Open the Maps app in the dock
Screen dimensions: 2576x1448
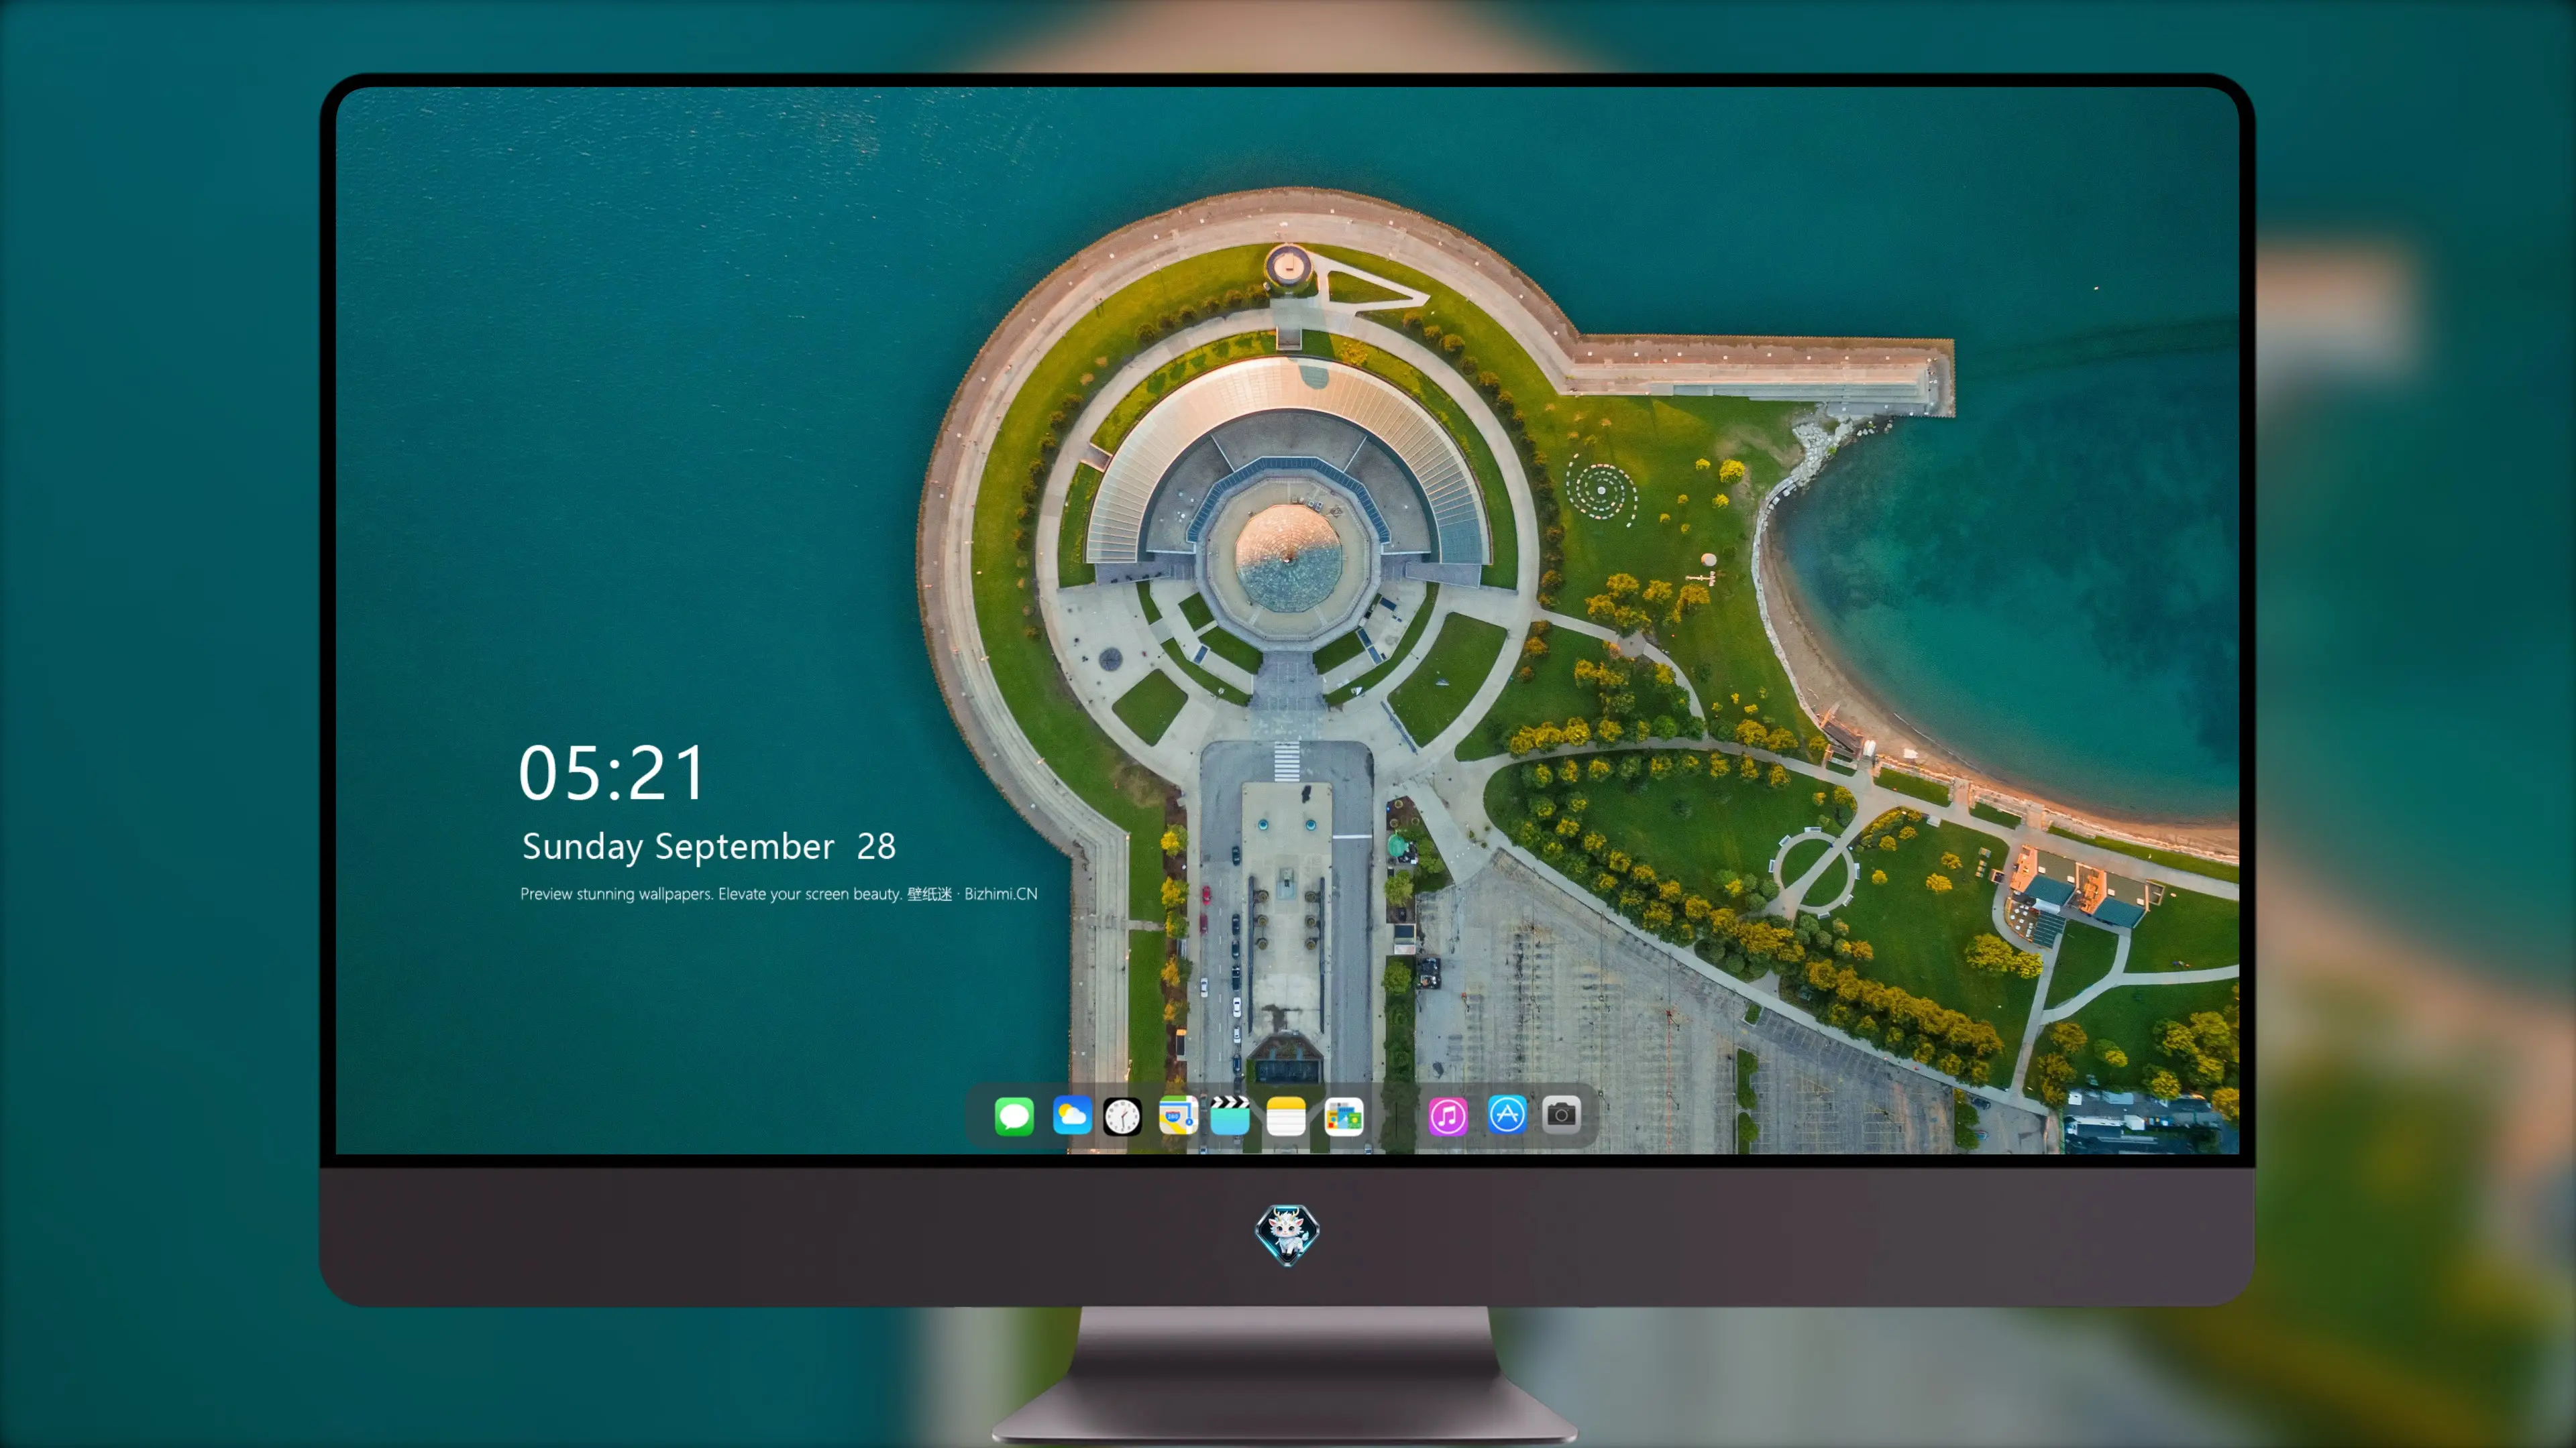tap(1178, 1115)
